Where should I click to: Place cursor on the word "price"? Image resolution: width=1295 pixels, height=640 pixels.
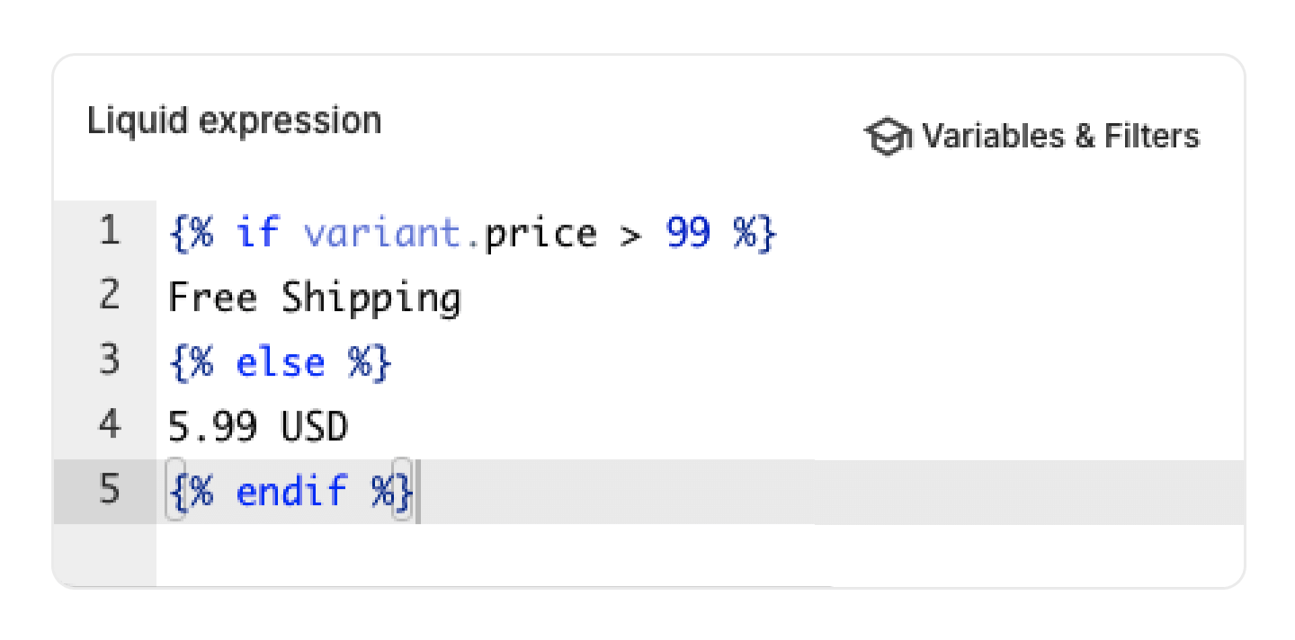[540, 234]
